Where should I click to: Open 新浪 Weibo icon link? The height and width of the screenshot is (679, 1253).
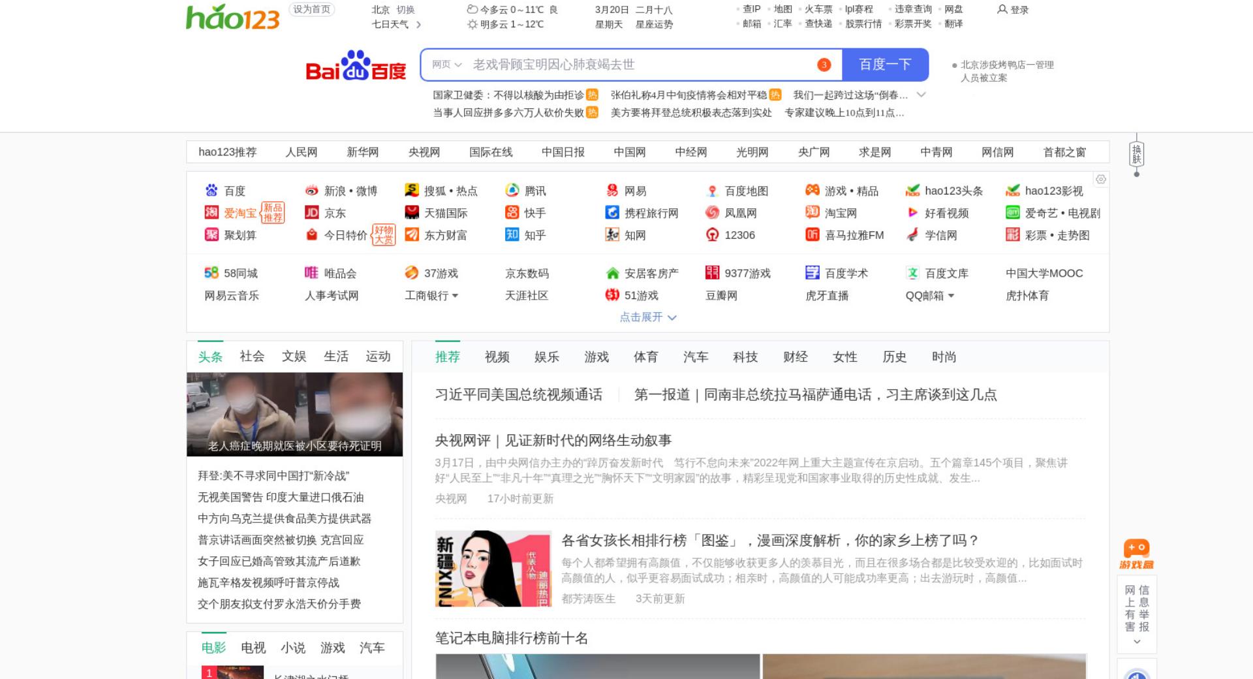(312, 191)
